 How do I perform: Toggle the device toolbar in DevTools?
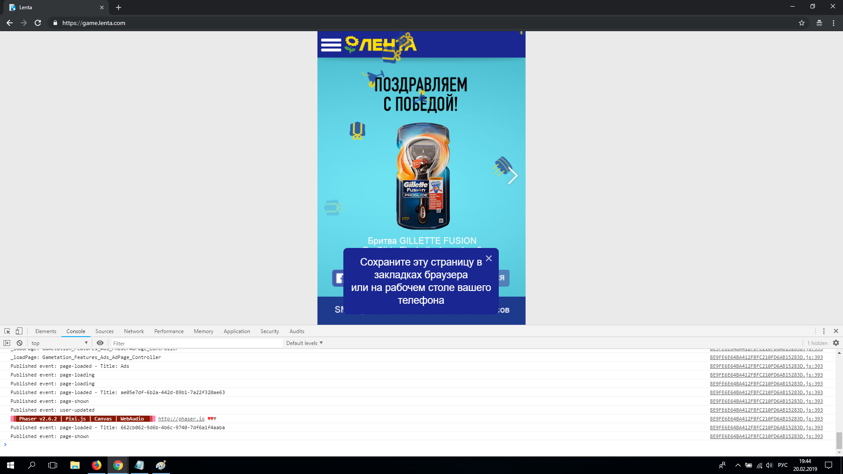[19, 331]
